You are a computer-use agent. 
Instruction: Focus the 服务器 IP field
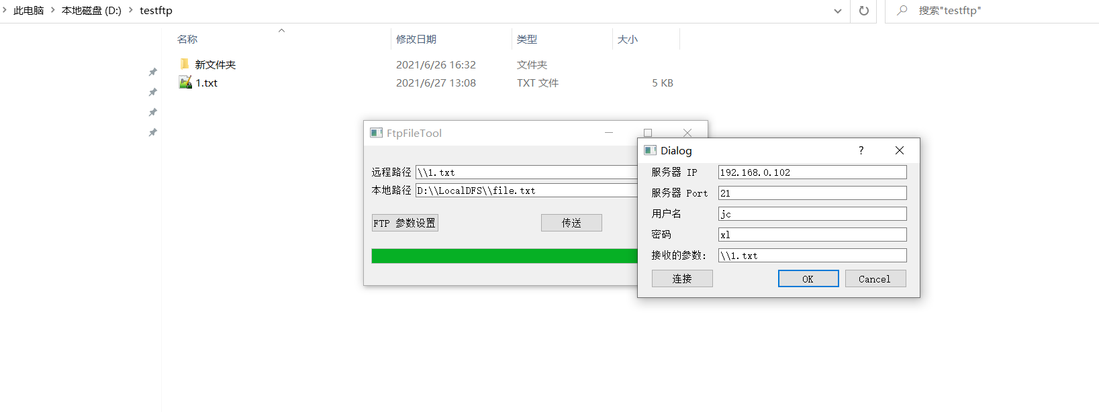pyautogui.click(x=812, y=172)
